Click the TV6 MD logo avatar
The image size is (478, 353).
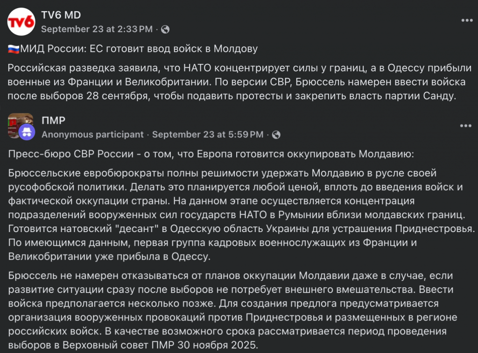[21, 22]
